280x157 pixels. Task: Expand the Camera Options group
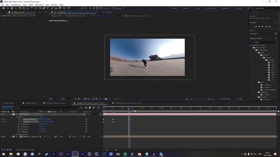(x=14, y=134)
